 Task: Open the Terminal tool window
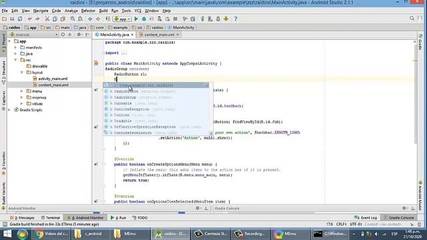(51, 218)
